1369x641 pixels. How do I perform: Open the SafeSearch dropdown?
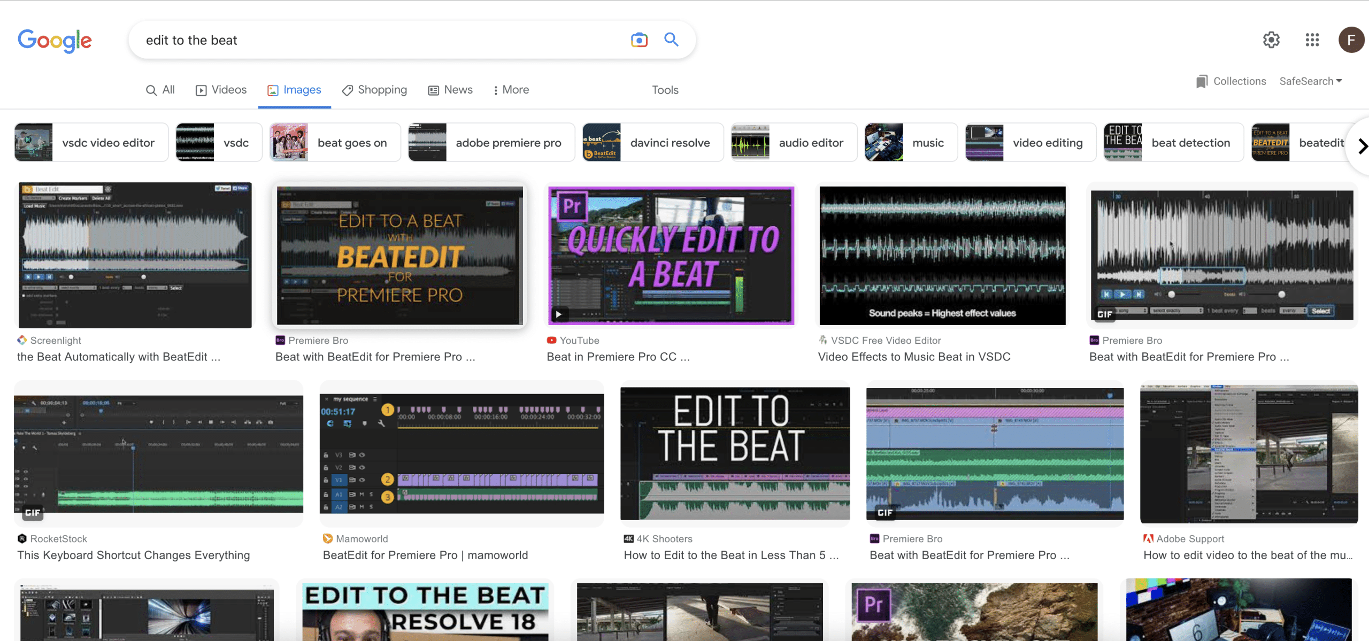(x=1310, y=81)
